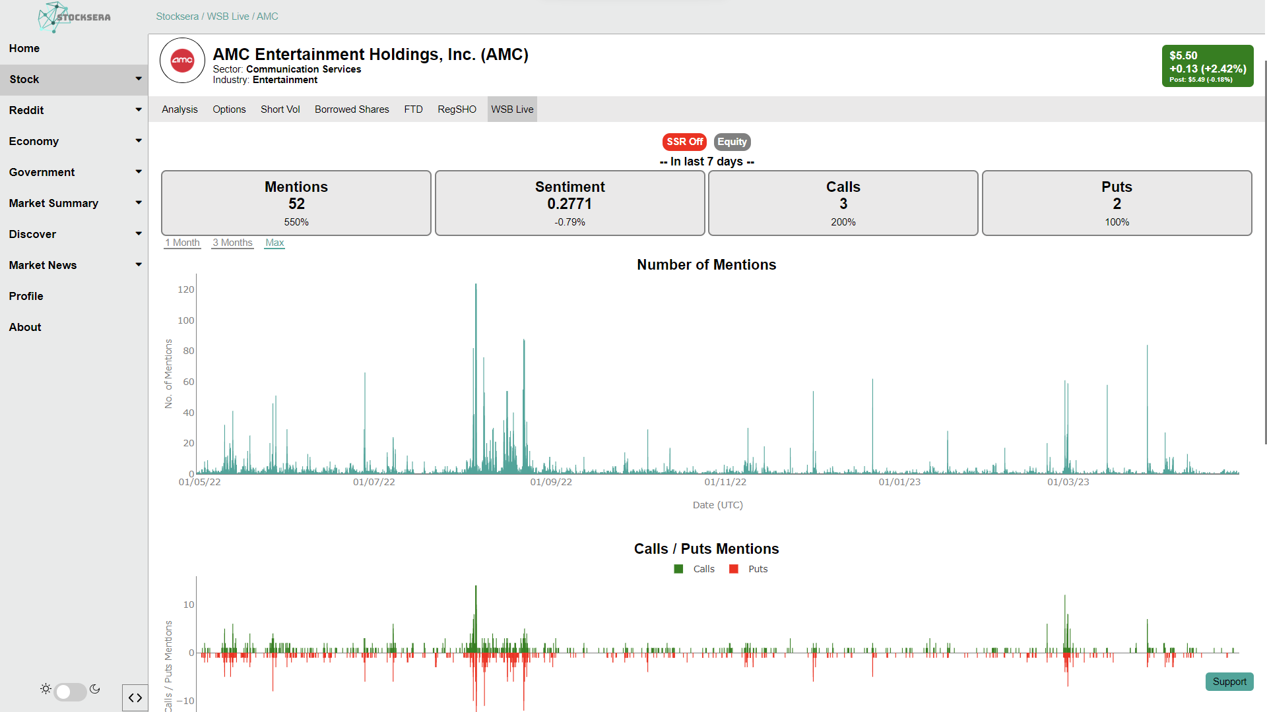Toggle the dark mode switch
This screenshot has height=712, width=1267.
(70, 692)
